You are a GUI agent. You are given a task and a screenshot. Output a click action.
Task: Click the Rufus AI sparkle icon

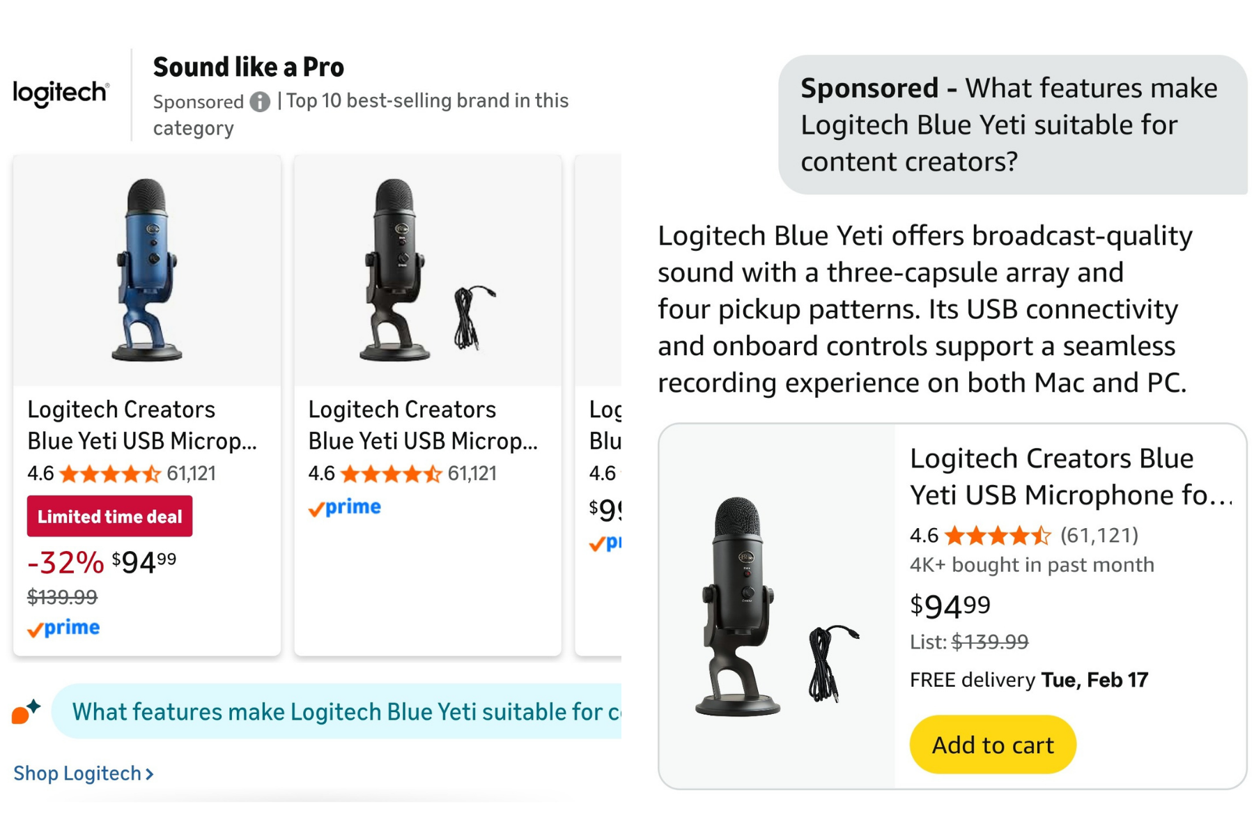(26, 711)
